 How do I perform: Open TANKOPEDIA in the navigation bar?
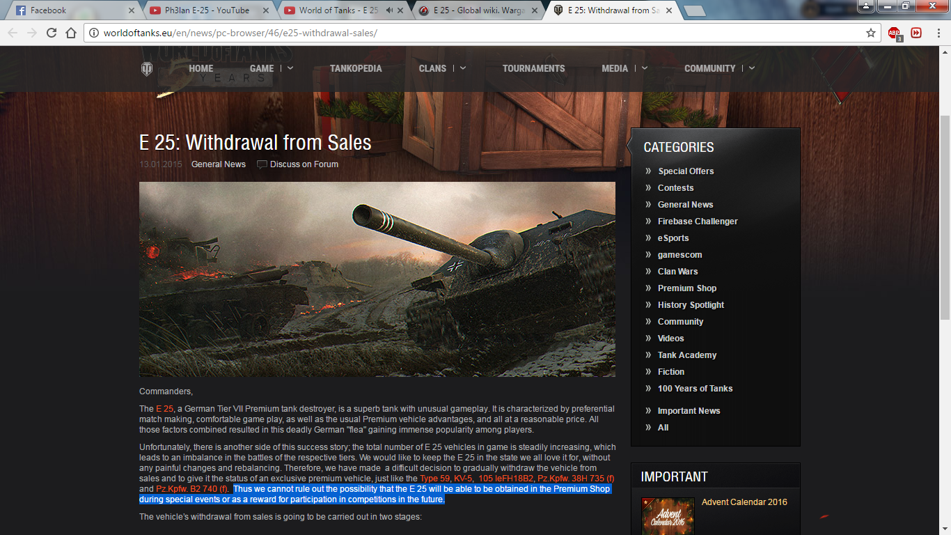356,68
